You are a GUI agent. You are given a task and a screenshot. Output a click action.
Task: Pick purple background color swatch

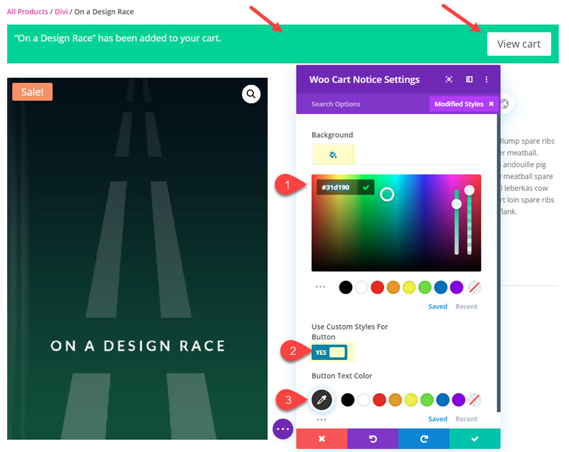tap(456, 288)
